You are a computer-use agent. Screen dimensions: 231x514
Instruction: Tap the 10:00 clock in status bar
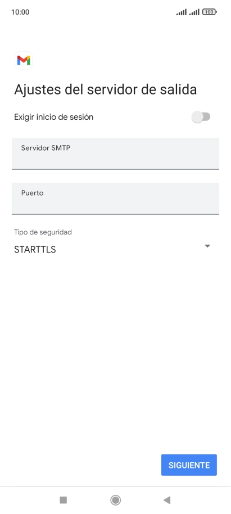(20, 12)
